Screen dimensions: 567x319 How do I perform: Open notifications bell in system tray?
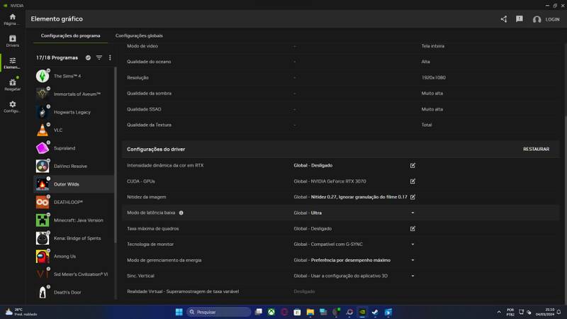pyautogui.click(x=558, y=312)
